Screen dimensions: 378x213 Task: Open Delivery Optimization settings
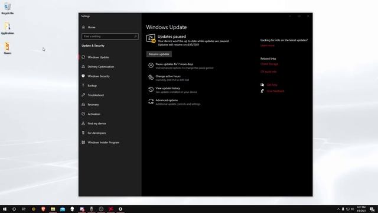pos(101,67)
